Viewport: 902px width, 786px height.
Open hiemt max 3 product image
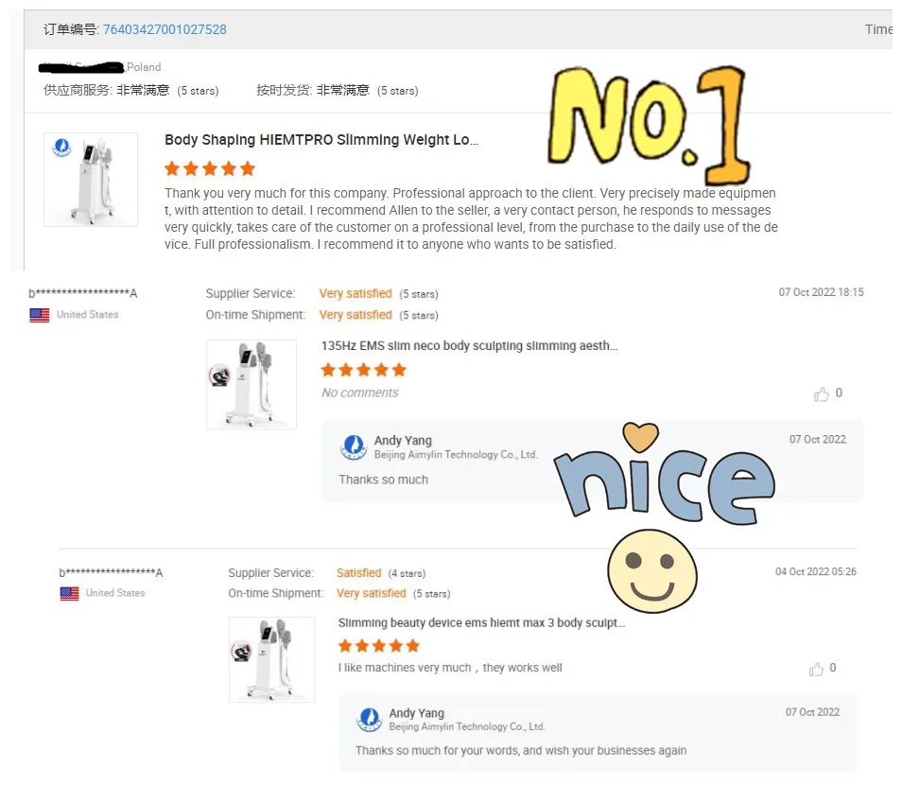tap(271, 659)
